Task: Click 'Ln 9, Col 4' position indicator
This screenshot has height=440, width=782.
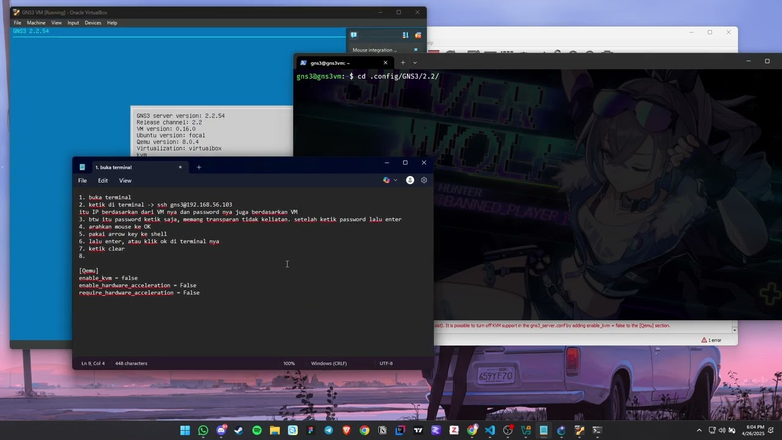Action: pos(93,363)
